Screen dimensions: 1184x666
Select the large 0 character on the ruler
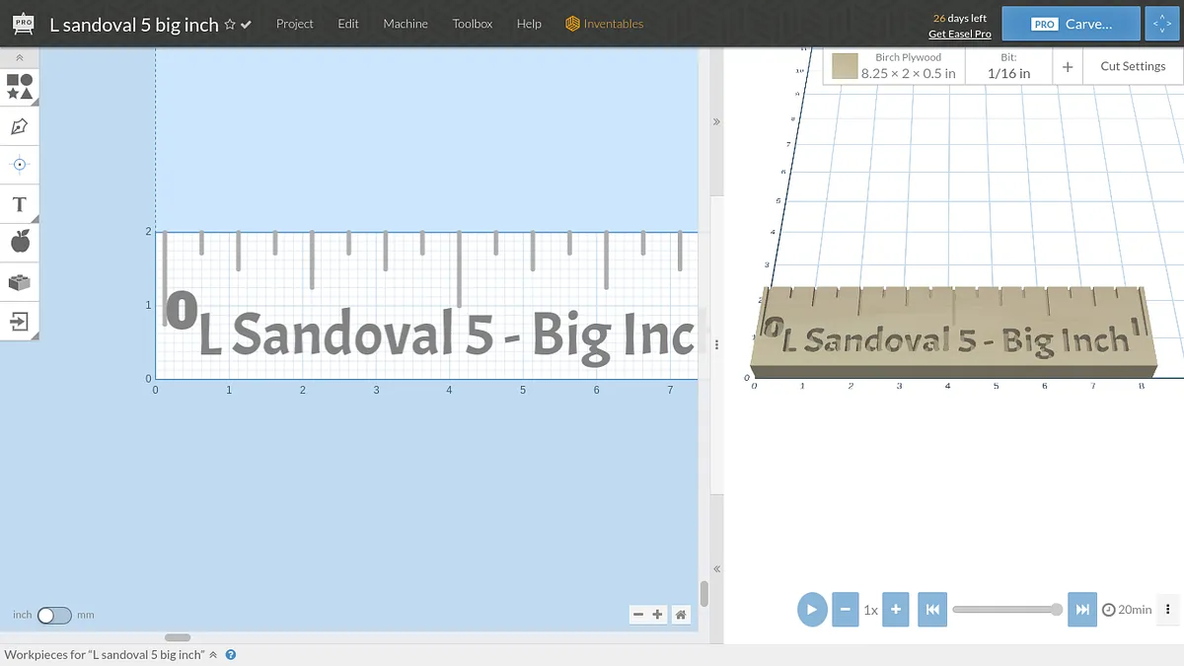(x=181, y=310)
